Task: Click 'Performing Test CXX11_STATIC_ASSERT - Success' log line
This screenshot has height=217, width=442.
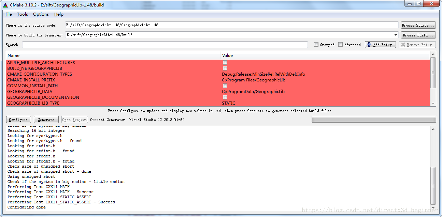Action: point(61,202)
